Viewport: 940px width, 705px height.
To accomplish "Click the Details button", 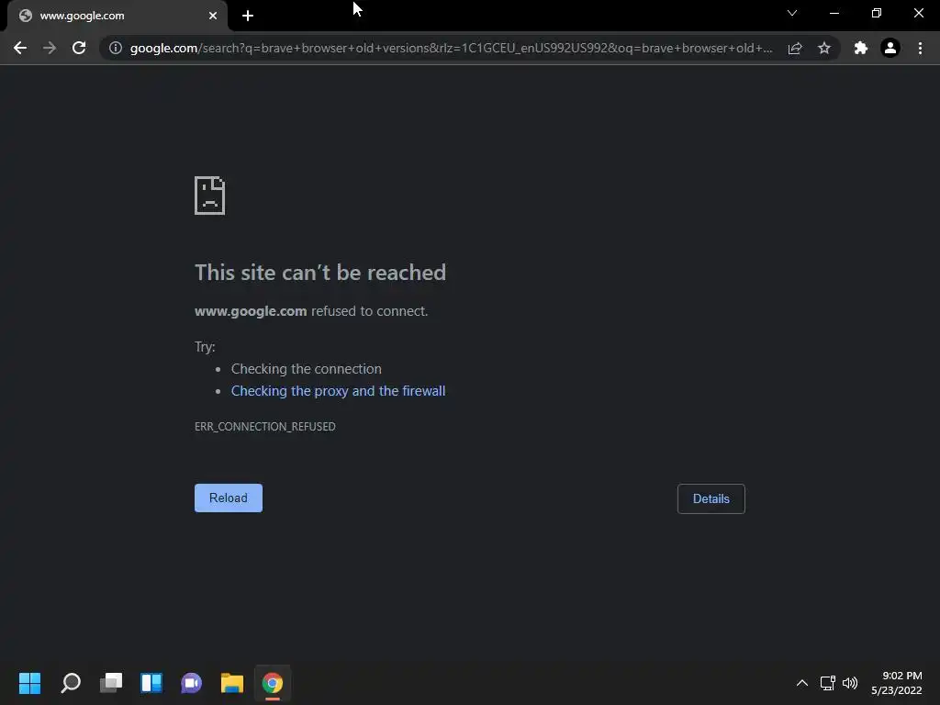I will click(711, 498).
